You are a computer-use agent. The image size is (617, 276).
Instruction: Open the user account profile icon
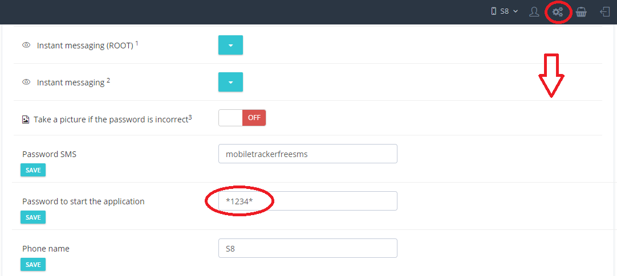coord(534,12)
